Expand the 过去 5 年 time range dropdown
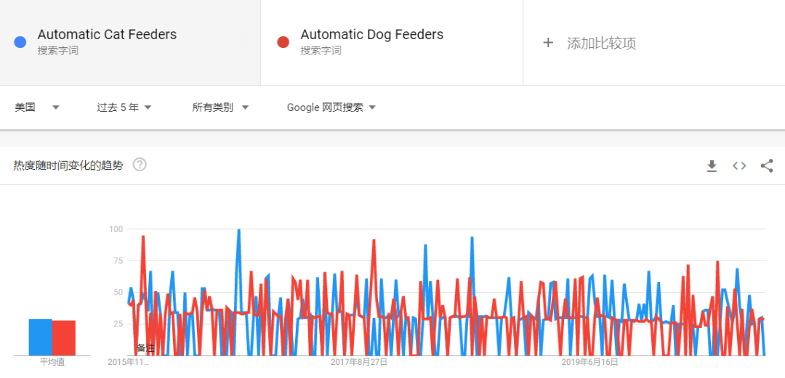The height and width of the screenshot is (378, 785). (x=124, y=107)
